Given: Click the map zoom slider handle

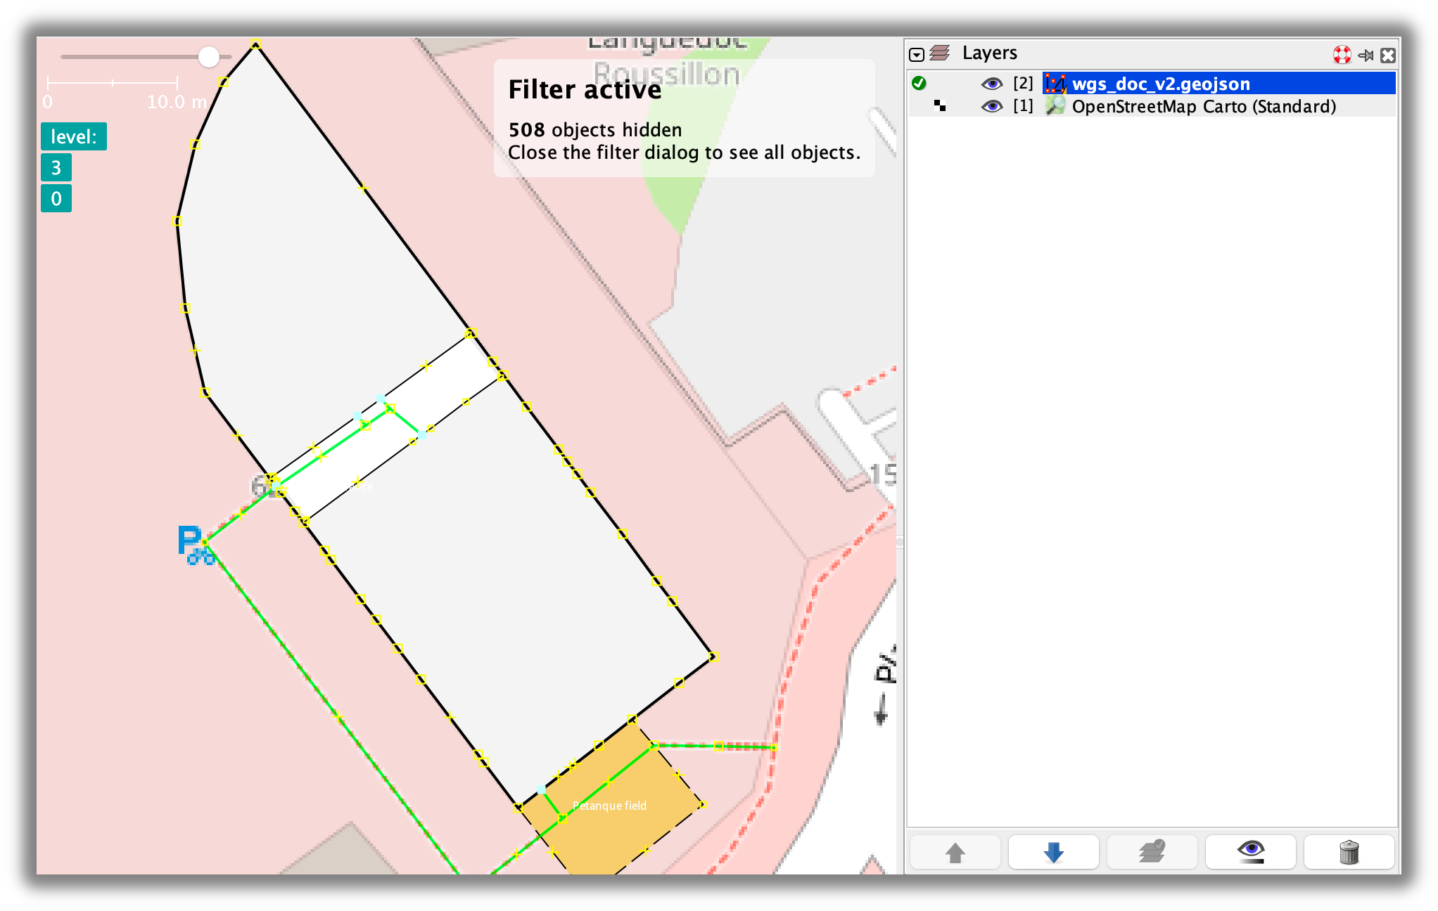Looking at the screenshot, I should point(209,57).
